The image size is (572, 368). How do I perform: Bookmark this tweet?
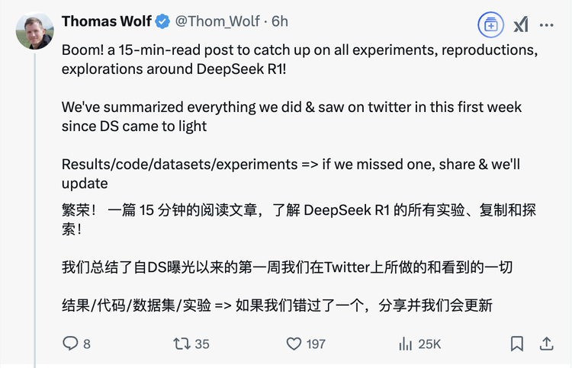tap(516, 344)
